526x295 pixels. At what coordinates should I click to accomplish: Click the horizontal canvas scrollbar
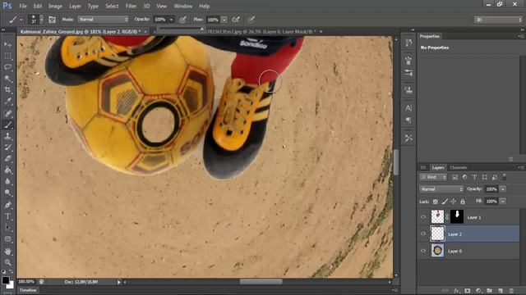pyautogui.click(x=261, y=282)
